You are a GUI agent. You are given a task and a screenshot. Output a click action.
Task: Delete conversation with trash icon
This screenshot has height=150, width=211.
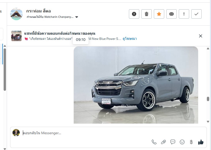point(147,14)
